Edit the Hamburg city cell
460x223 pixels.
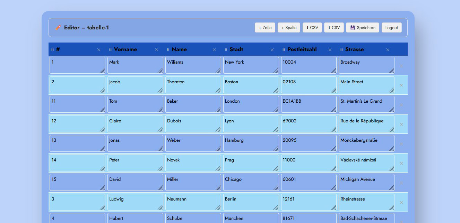coord(251,143)
